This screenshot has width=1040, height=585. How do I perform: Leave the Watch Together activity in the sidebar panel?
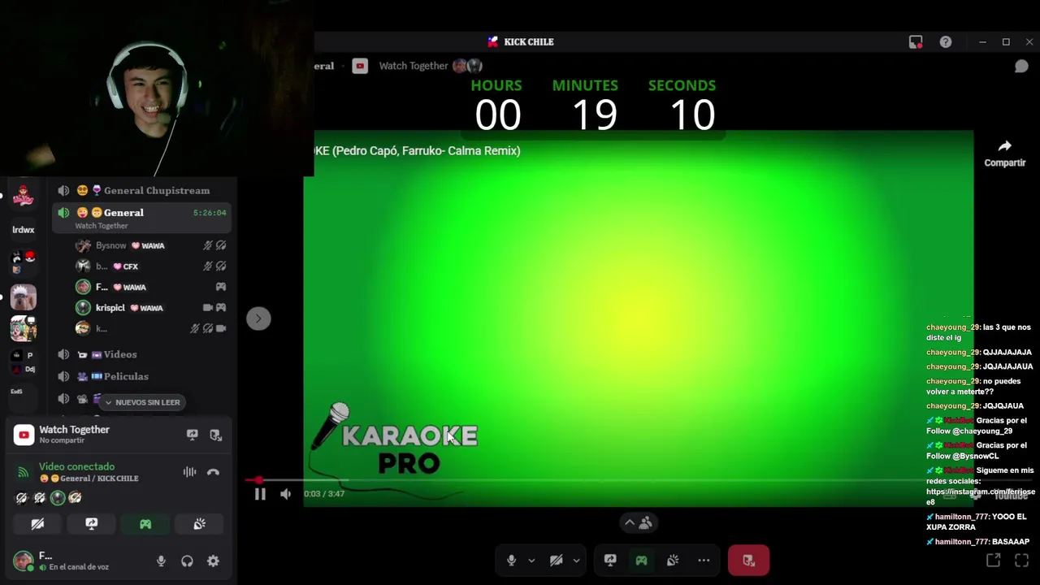[215, 435]
